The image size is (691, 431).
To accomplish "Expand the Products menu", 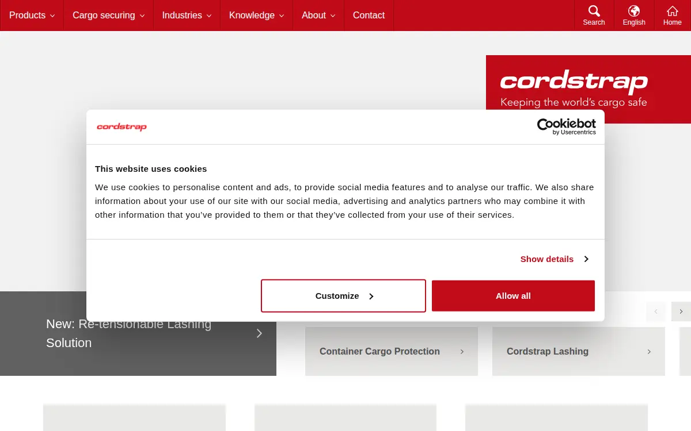I will pyautogui.click(x=32, y=16).
